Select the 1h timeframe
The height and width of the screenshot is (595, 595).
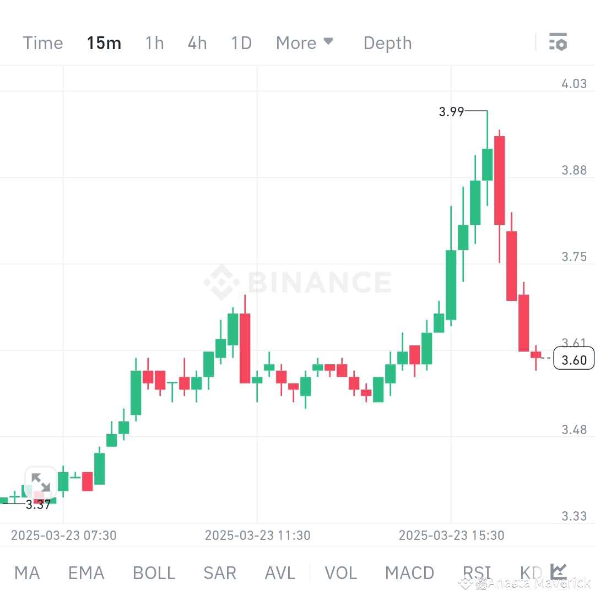[x=154, y=42]
